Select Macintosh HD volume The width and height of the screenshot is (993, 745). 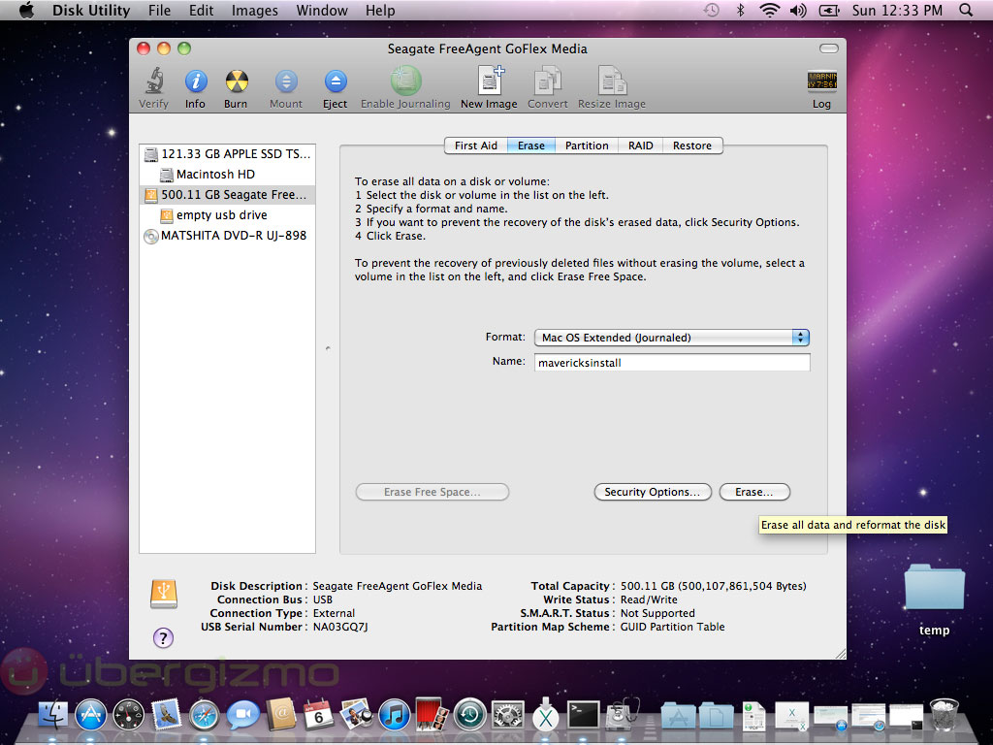coord(227,175)
